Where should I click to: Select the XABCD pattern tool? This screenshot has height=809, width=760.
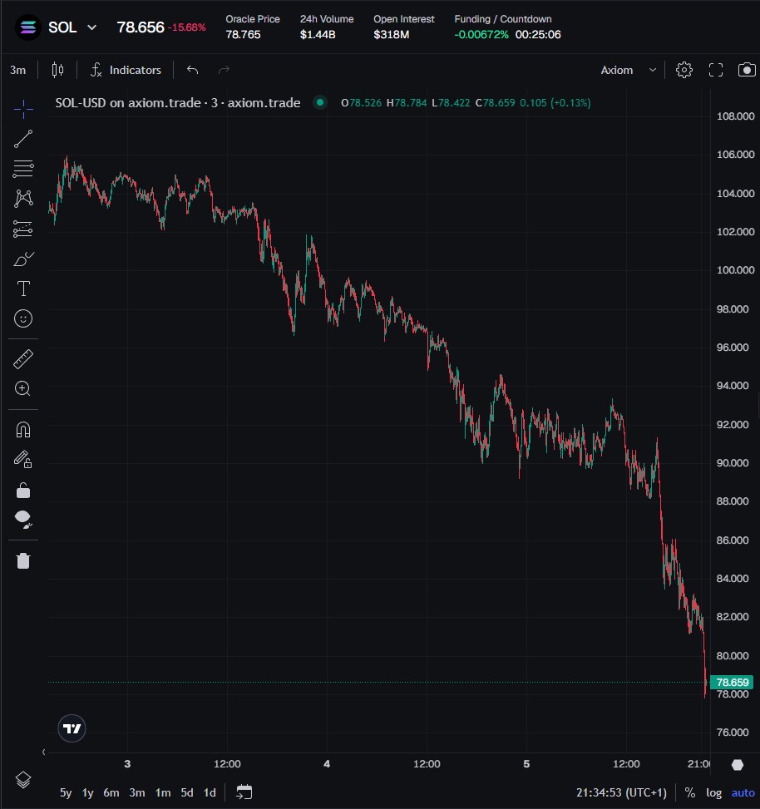(23, 199)
